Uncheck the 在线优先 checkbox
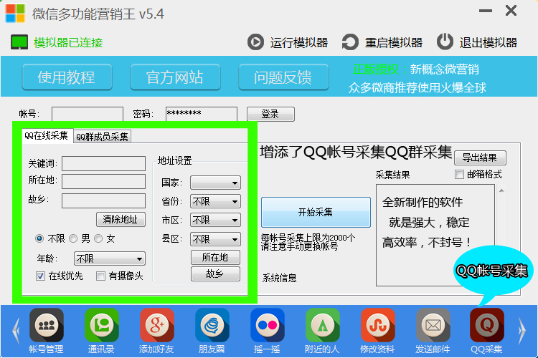 [x=40, y=276]
